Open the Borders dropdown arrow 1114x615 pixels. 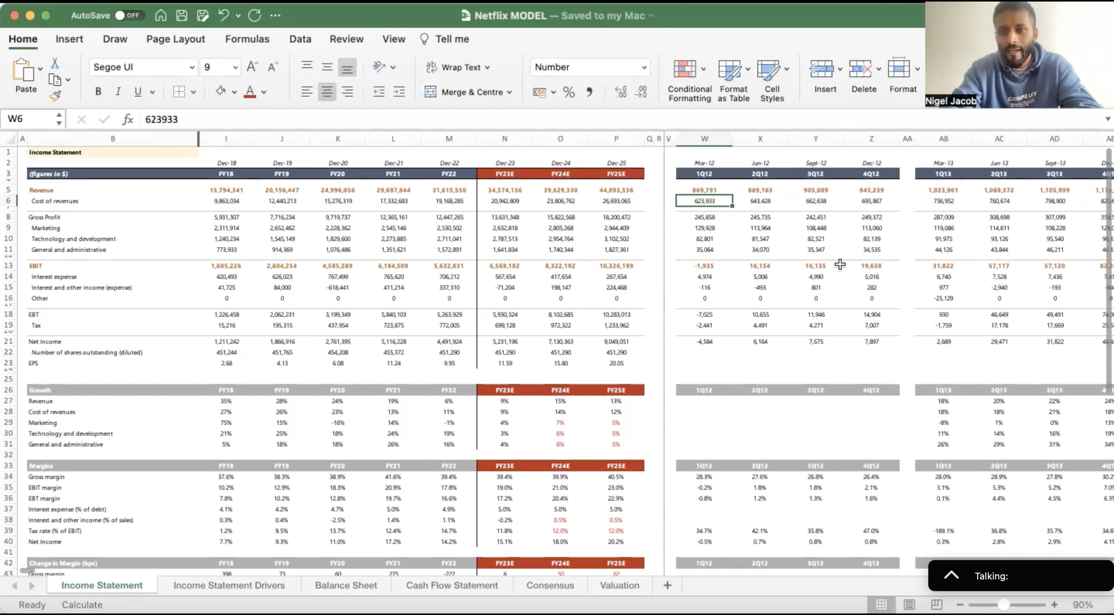coord(193,92)
